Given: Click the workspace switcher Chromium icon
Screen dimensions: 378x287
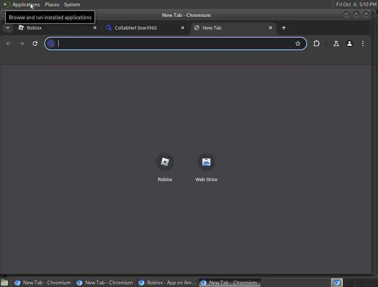Looking at the screenshot, I should pyautogui.click(x=337, y=283).
